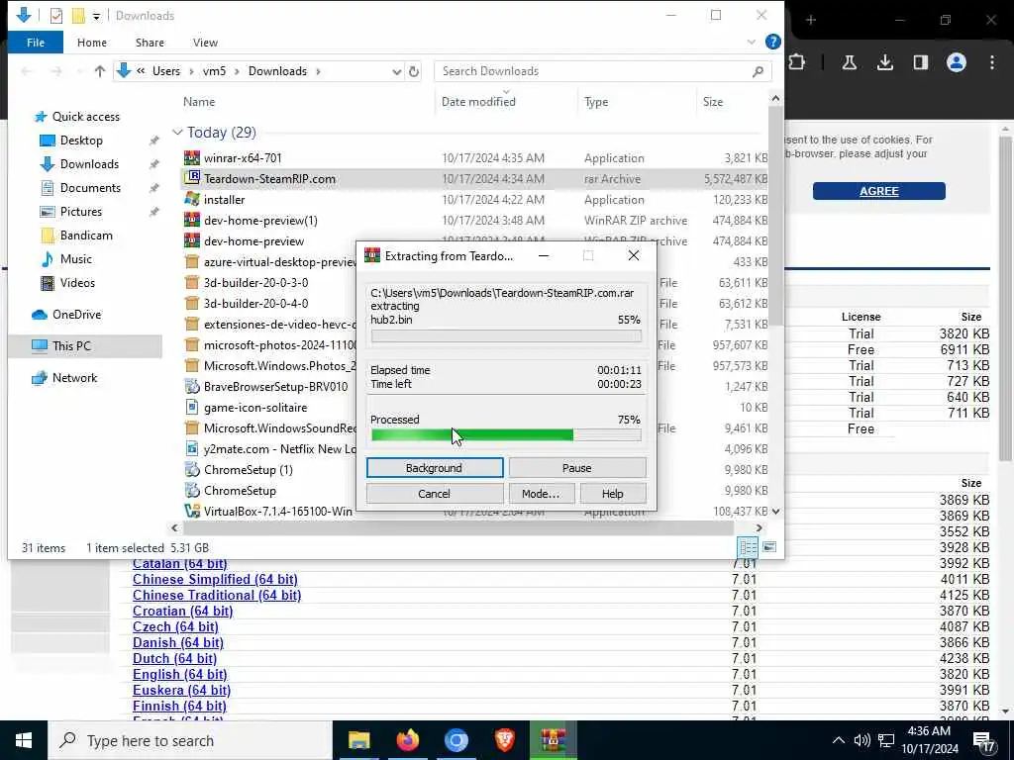
Task: Open Chrome Labs flask icon
Action: click(849, 62)
